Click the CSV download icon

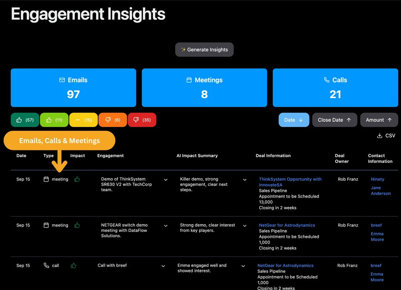pyautogui.click(x=379, y=136)
